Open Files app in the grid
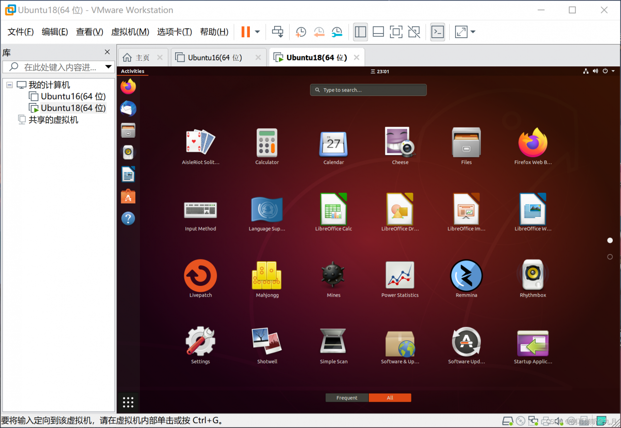This screenshot has width=621, height=428. click(466, 143)
